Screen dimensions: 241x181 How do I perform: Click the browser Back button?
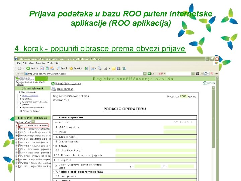coord(31,68)
